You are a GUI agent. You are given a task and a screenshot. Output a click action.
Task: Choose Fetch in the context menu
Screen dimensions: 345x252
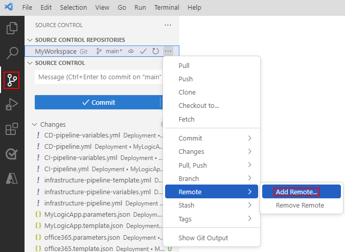[x=187, y=119]
